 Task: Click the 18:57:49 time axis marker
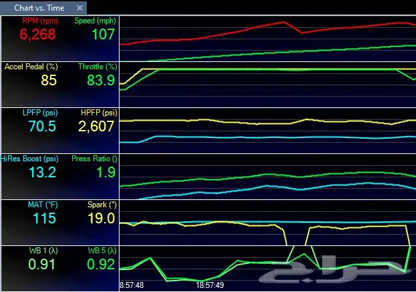point(210,285)
